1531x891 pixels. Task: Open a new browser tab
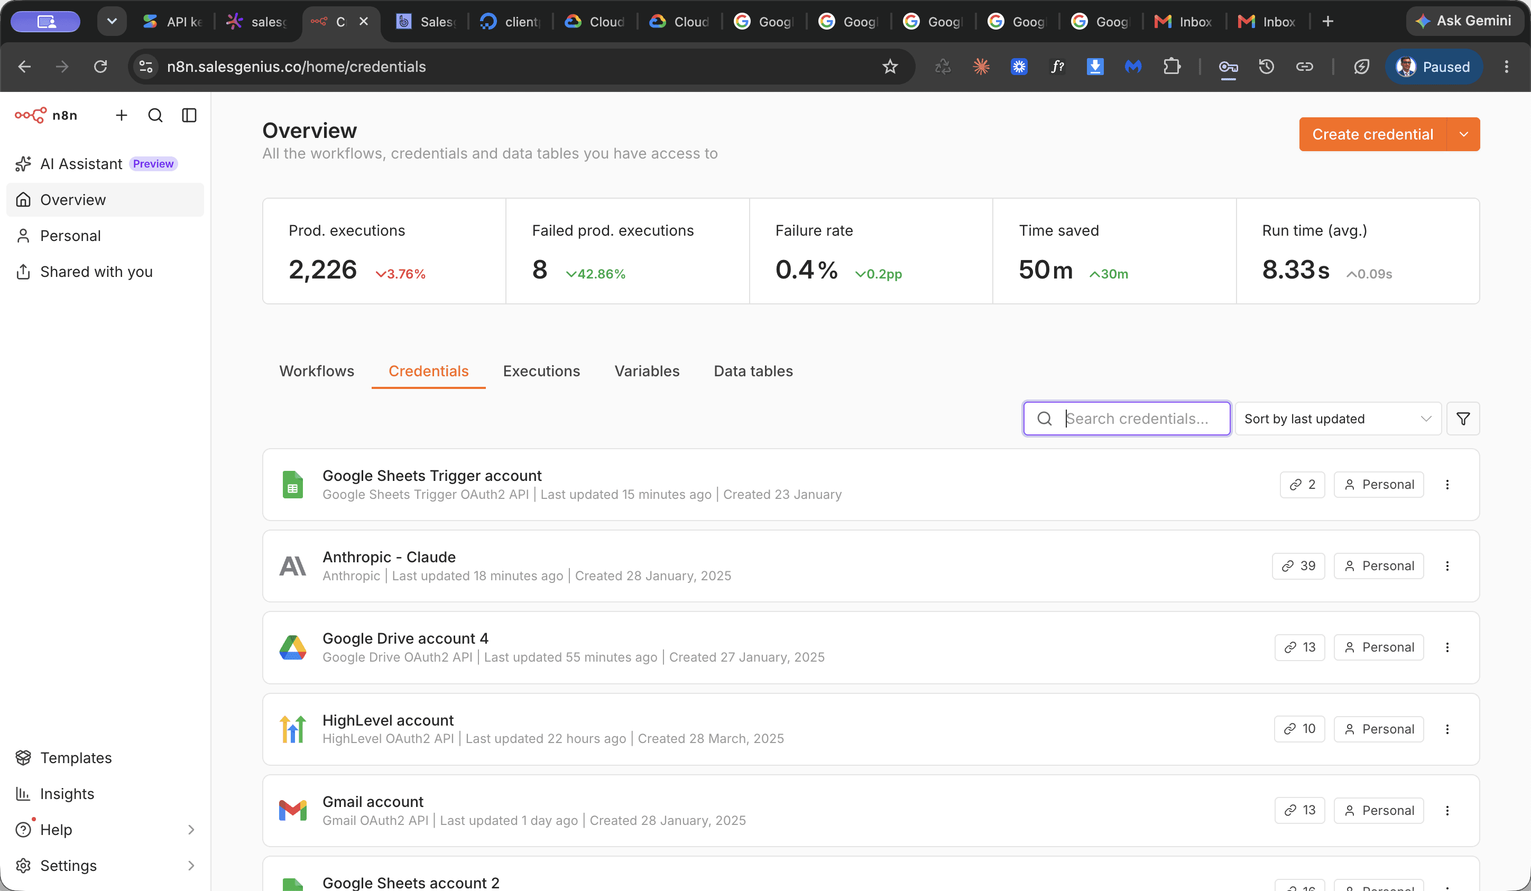tap(1328, 22)
